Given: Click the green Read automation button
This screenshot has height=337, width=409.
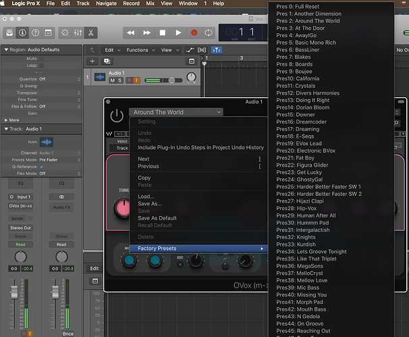Looking at the screenshot, I should coord(21,244).
